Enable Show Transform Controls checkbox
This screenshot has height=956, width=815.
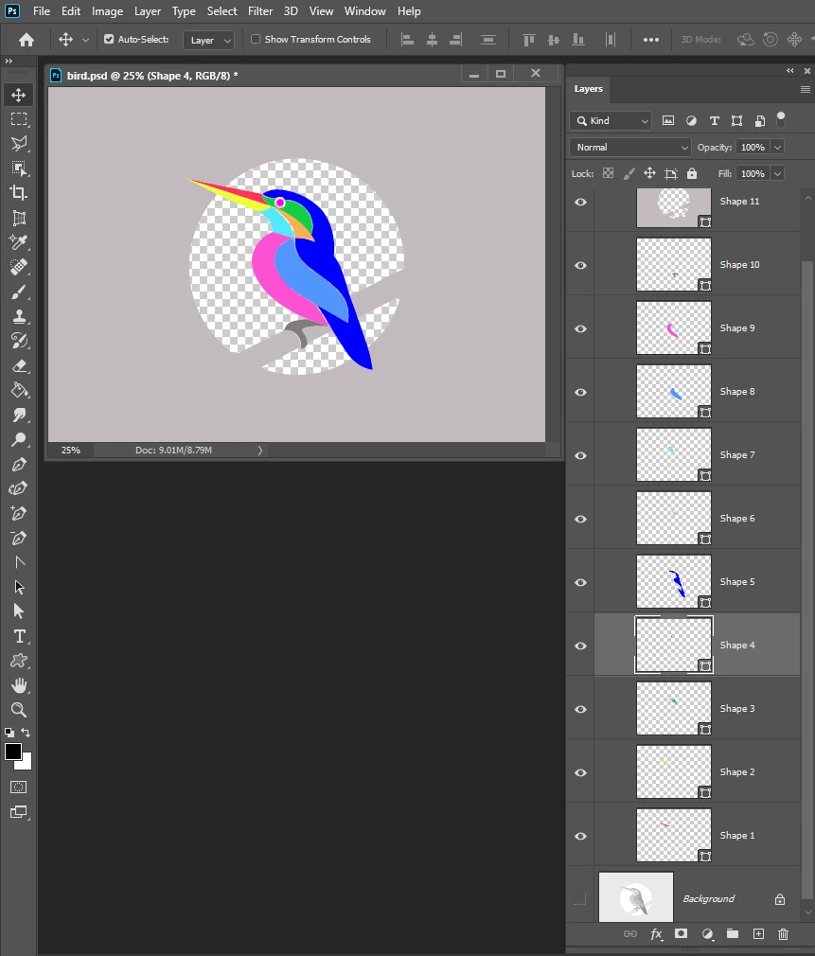click(256, 39)
